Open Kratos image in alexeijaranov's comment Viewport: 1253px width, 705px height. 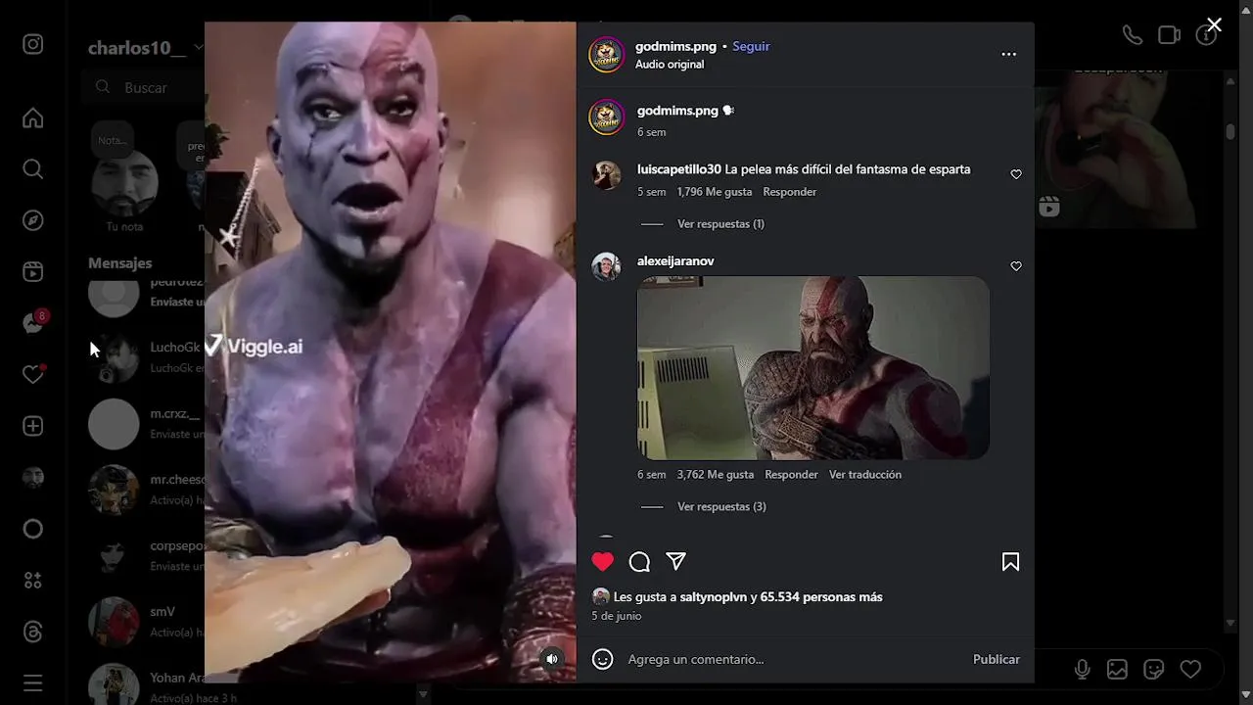(x=813, y=367)
